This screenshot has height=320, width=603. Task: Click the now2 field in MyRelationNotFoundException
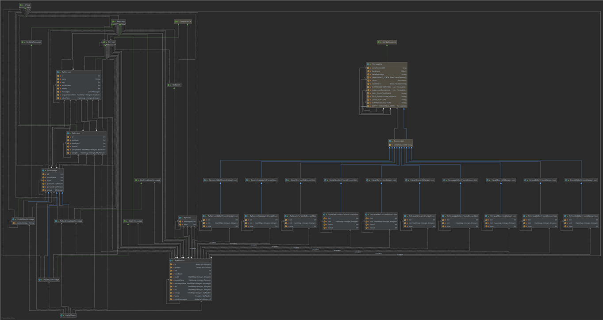point(341,228)
